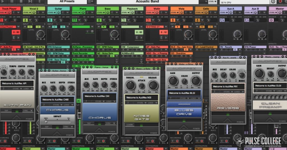Pause playback in the top transport
This screenshot has width=287, height=150.
[12, 1]
